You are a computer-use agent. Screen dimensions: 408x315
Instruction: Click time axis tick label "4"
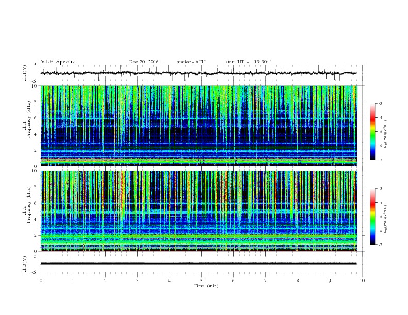[x=169, y=281]
